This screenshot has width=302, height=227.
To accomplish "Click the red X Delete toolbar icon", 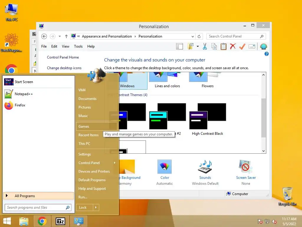I will pos(233,46).
